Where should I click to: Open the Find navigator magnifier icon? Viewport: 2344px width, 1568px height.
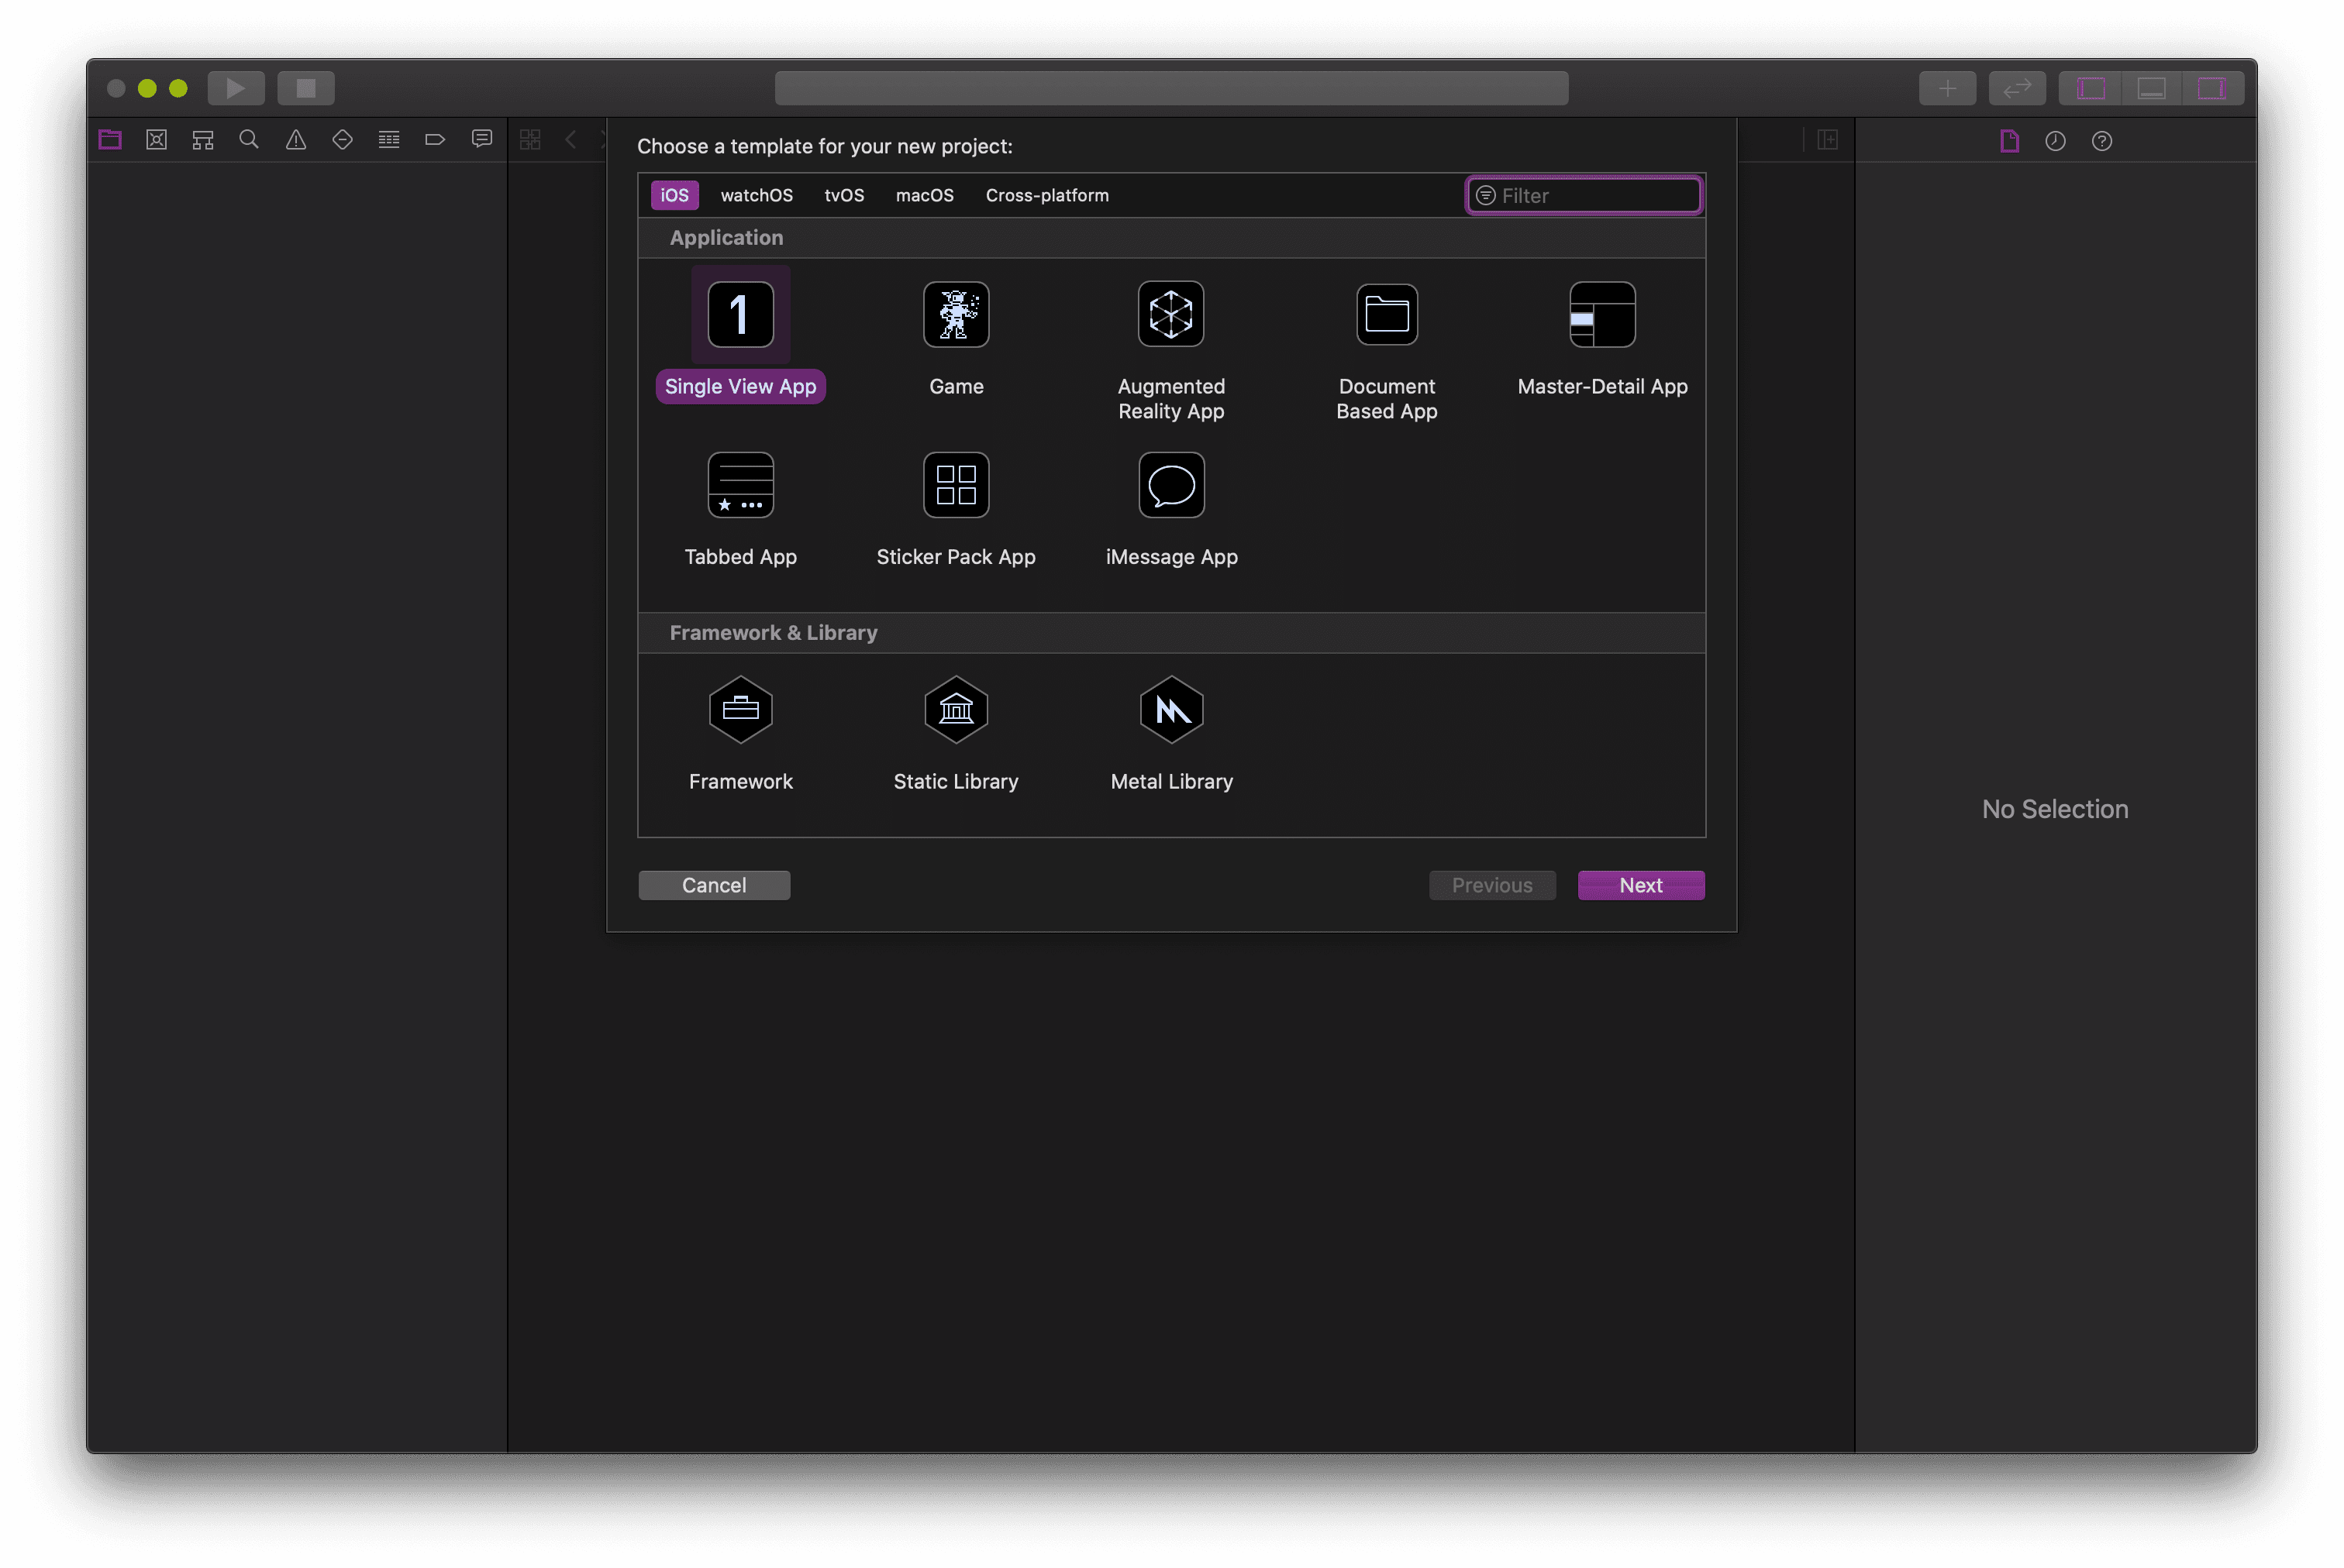[x=249, y=140]
